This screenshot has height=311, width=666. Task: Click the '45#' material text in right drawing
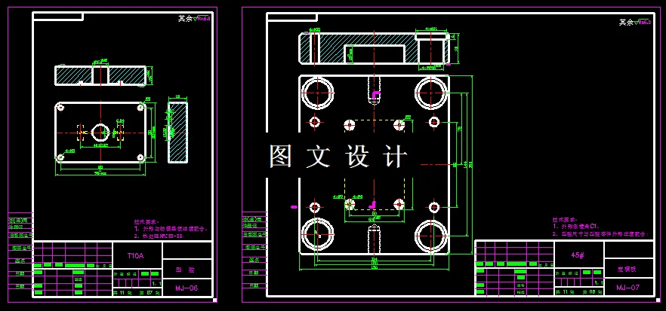click(x=578, y=255)
